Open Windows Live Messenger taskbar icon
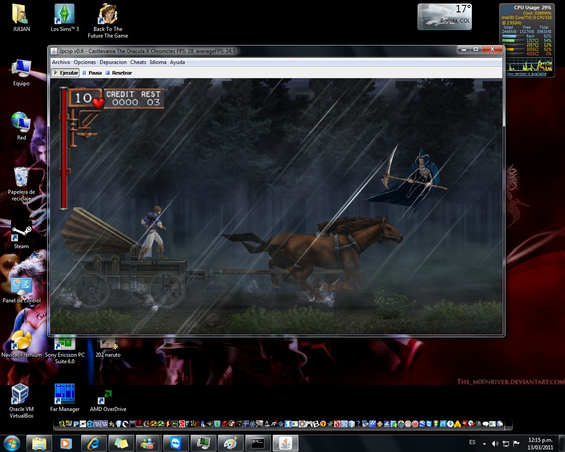The width and height of the screenshot is (565, 452). (x=148, y=443)
